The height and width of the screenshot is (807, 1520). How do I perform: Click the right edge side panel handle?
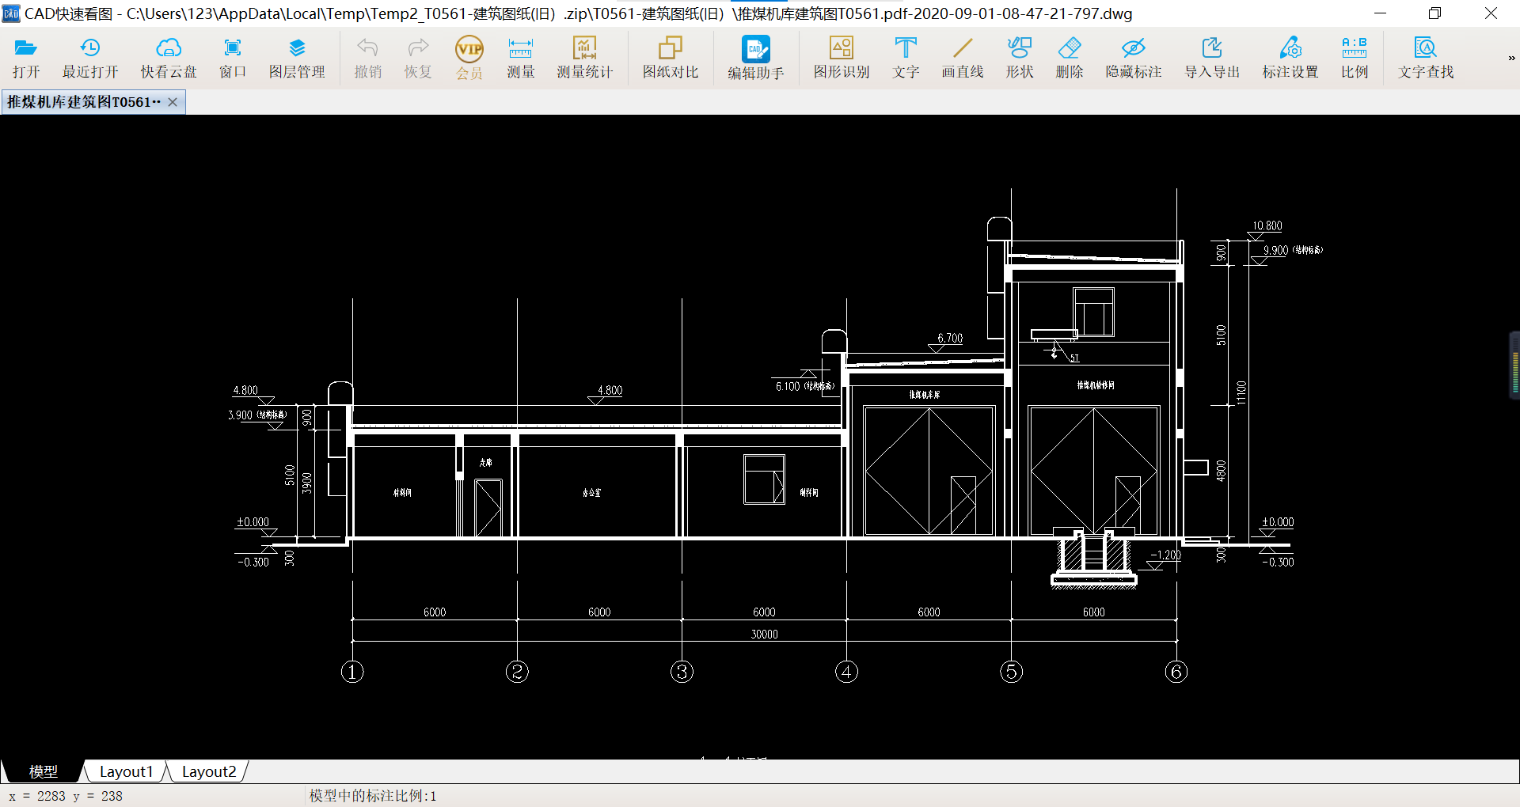1514,366
